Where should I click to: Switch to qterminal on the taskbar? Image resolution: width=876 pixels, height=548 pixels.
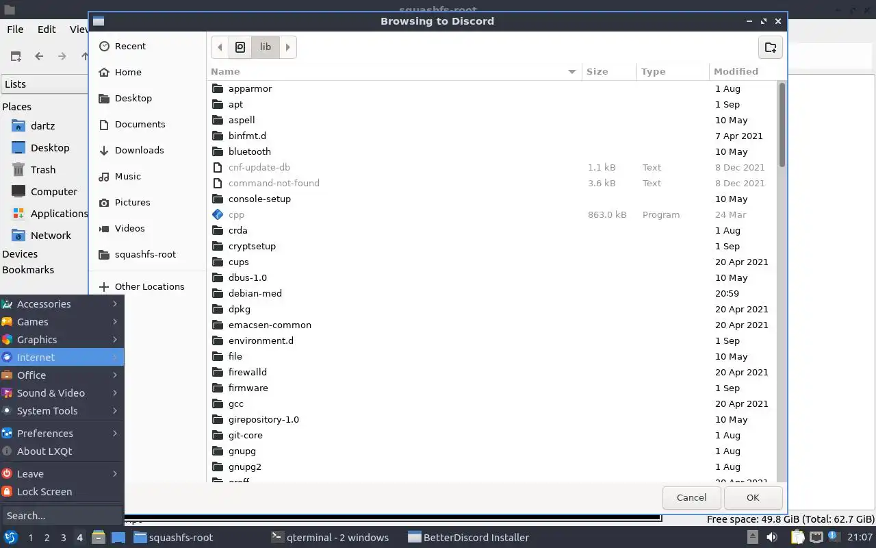point(331,538)
